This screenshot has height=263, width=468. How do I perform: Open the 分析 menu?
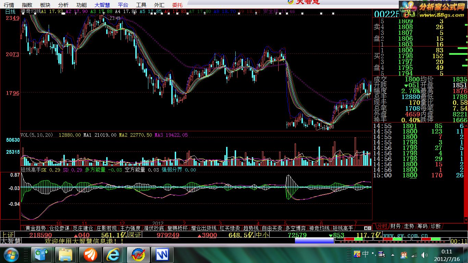[63, 5]
